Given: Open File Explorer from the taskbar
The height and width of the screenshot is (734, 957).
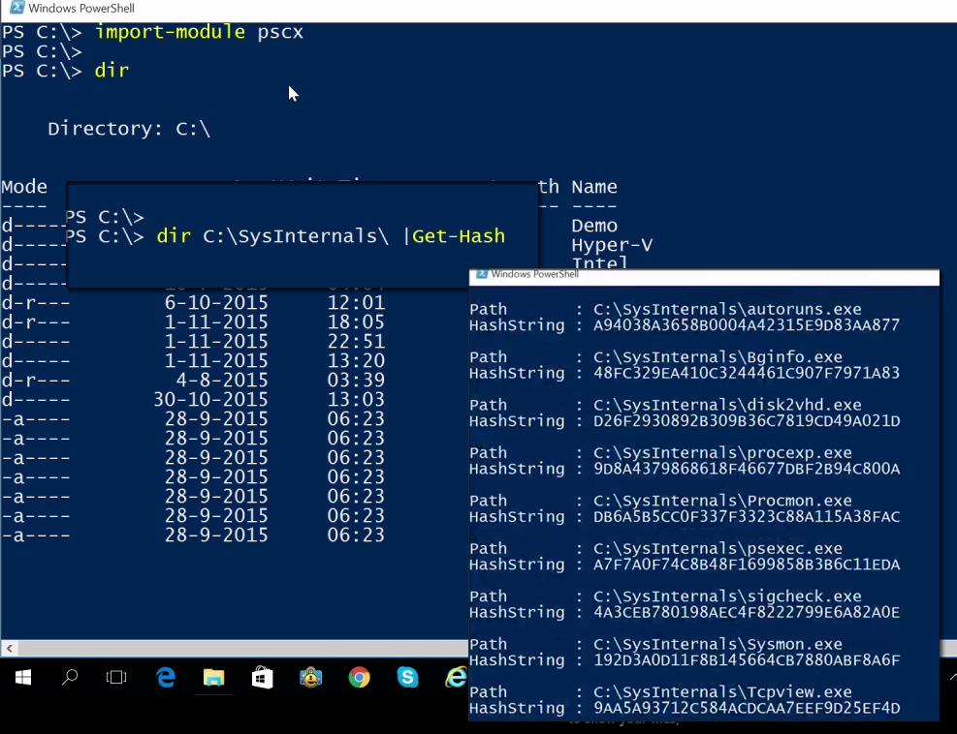Looking at the screenshot, I should coord(213,677).
